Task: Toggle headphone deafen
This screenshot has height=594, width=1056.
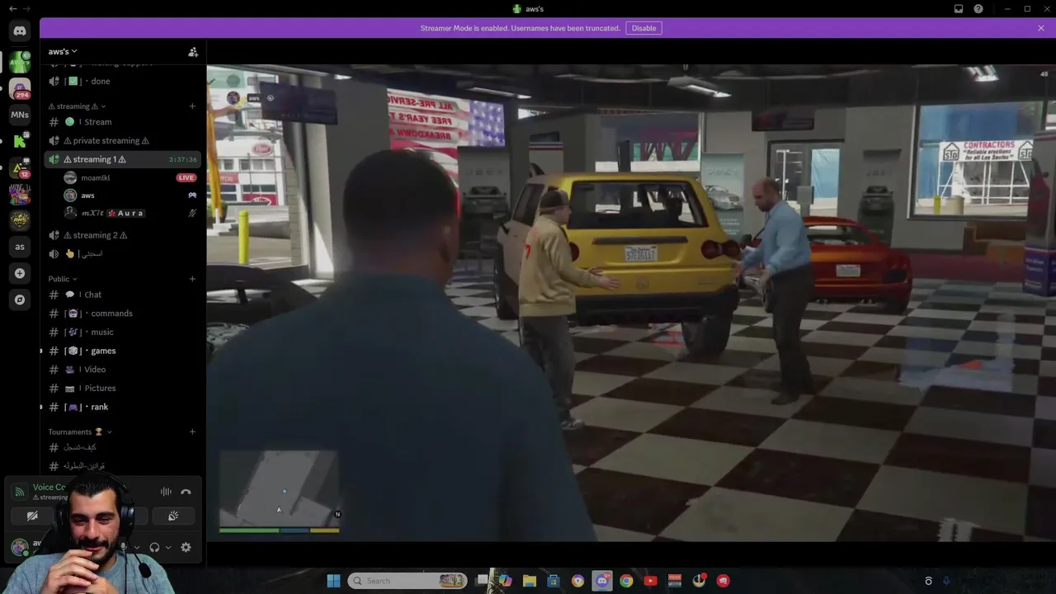Action: click(x=154, y=547)
